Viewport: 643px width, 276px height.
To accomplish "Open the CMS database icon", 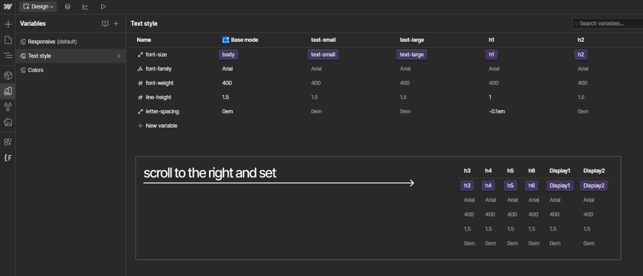I will [68, 7].
